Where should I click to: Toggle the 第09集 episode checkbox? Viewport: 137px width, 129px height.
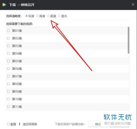tap(8, 91)
